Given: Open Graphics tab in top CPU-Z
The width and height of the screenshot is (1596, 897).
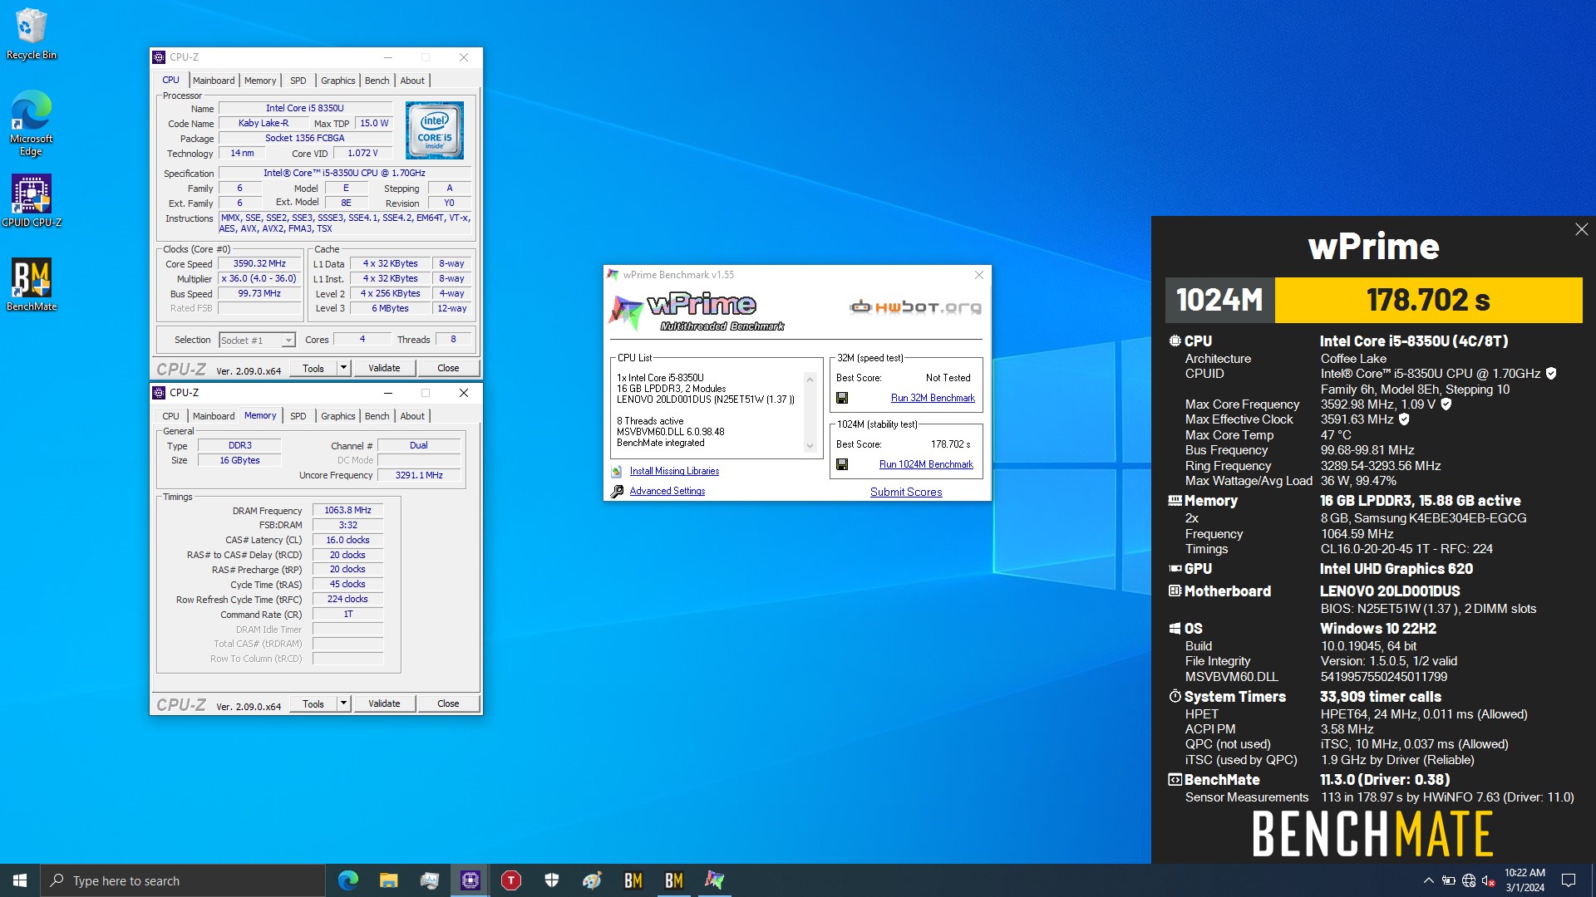Looking at the screenshot, I should (338, 81).
